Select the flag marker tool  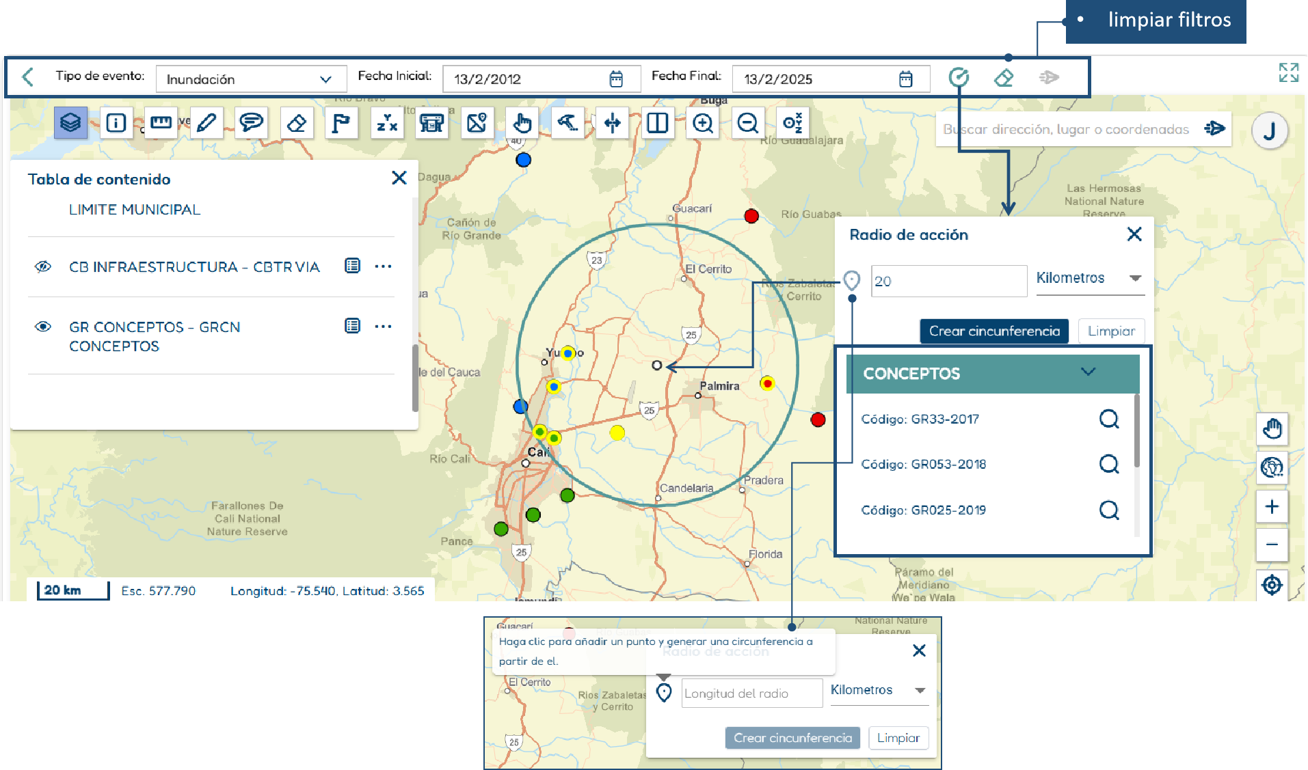coord(341,123)
